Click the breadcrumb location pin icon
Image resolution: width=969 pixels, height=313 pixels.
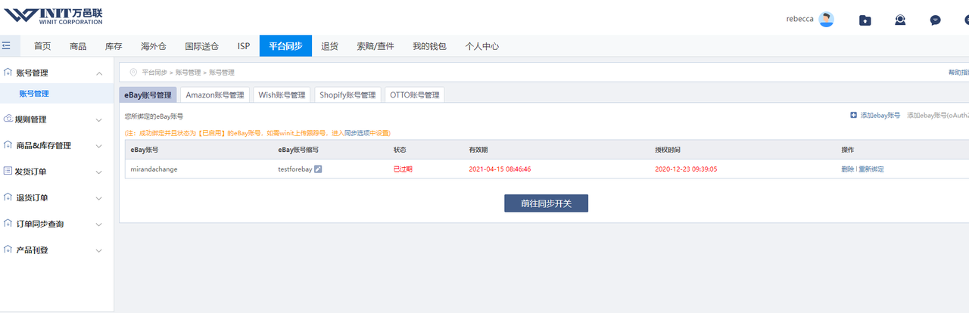[133, 73]
